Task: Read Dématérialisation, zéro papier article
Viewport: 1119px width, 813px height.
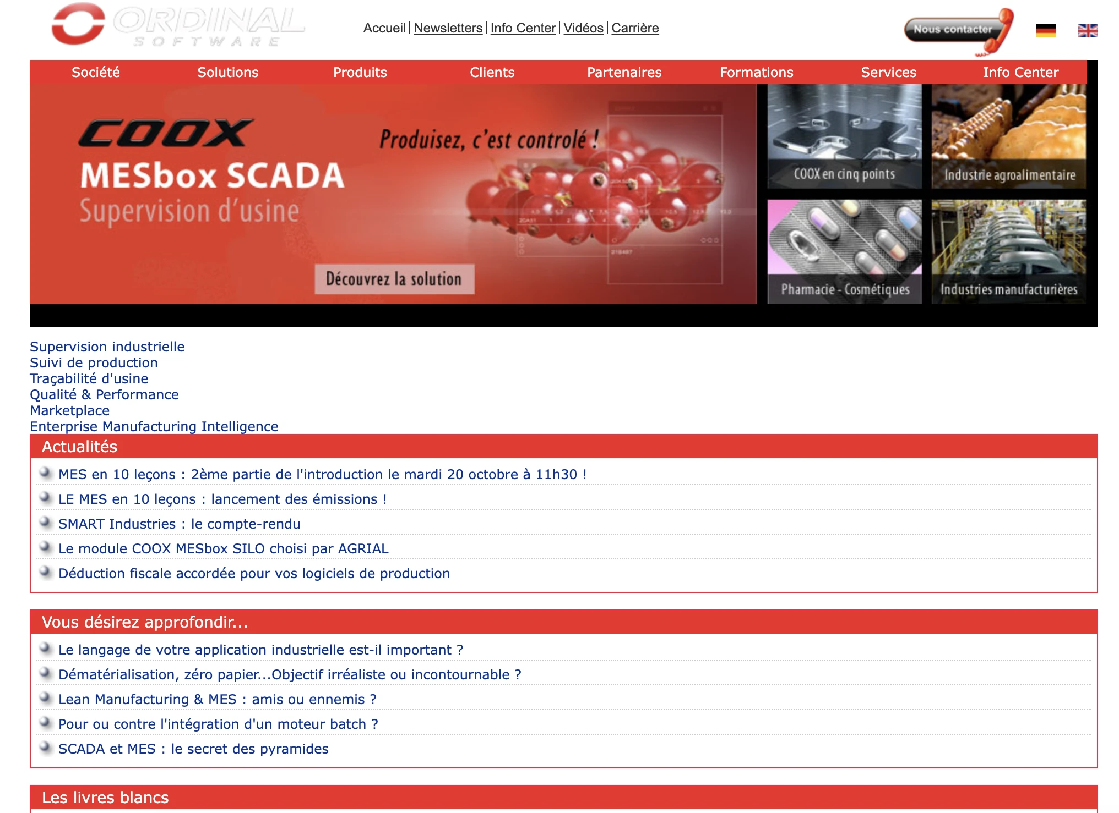Action: 290,675
